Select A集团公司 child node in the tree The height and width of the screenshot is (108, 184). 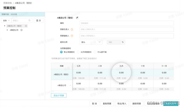pos(14,30)
